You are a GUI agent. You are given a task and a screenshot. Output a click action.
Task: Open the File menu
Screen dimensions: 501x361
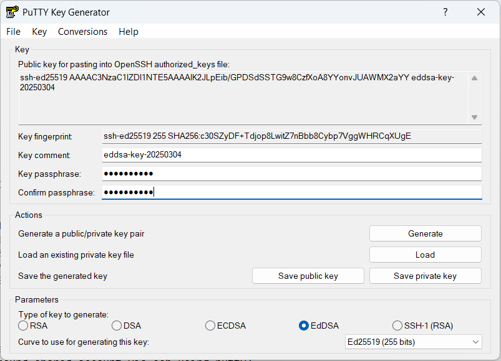pyautogui.click(x=13, y=32)
